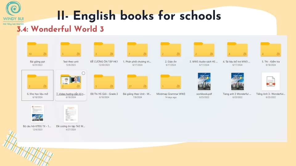Click the 7. Video hướng dẫn folder name link
This screenshot has width=296, height=166.
pyautogui.click(x=71, y=94)
